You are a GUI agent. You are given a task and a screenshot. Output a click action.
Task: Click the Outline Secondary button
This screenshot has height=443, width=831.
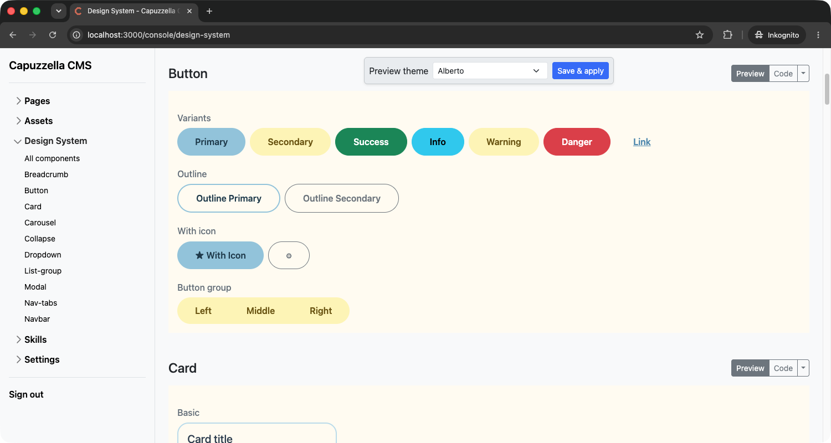click(342, 198)
